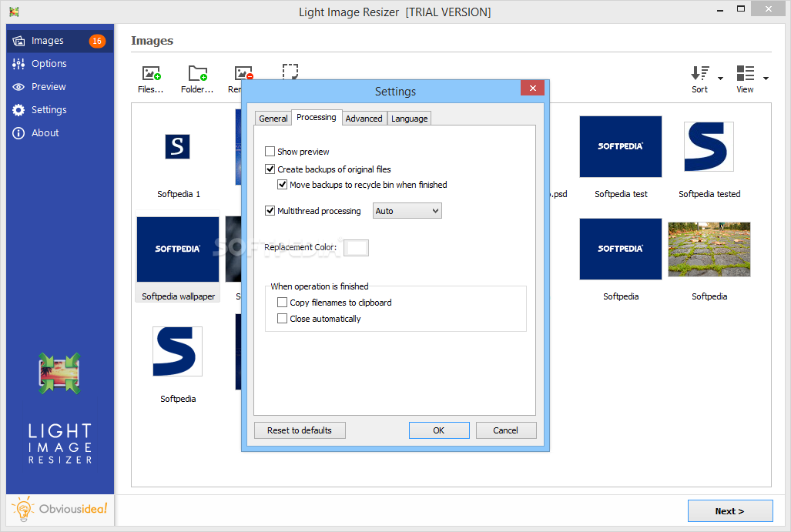Close the Settings dialog with red X
Screen dimensions: 791x532
pyautogui.click(x=532, y=89)
